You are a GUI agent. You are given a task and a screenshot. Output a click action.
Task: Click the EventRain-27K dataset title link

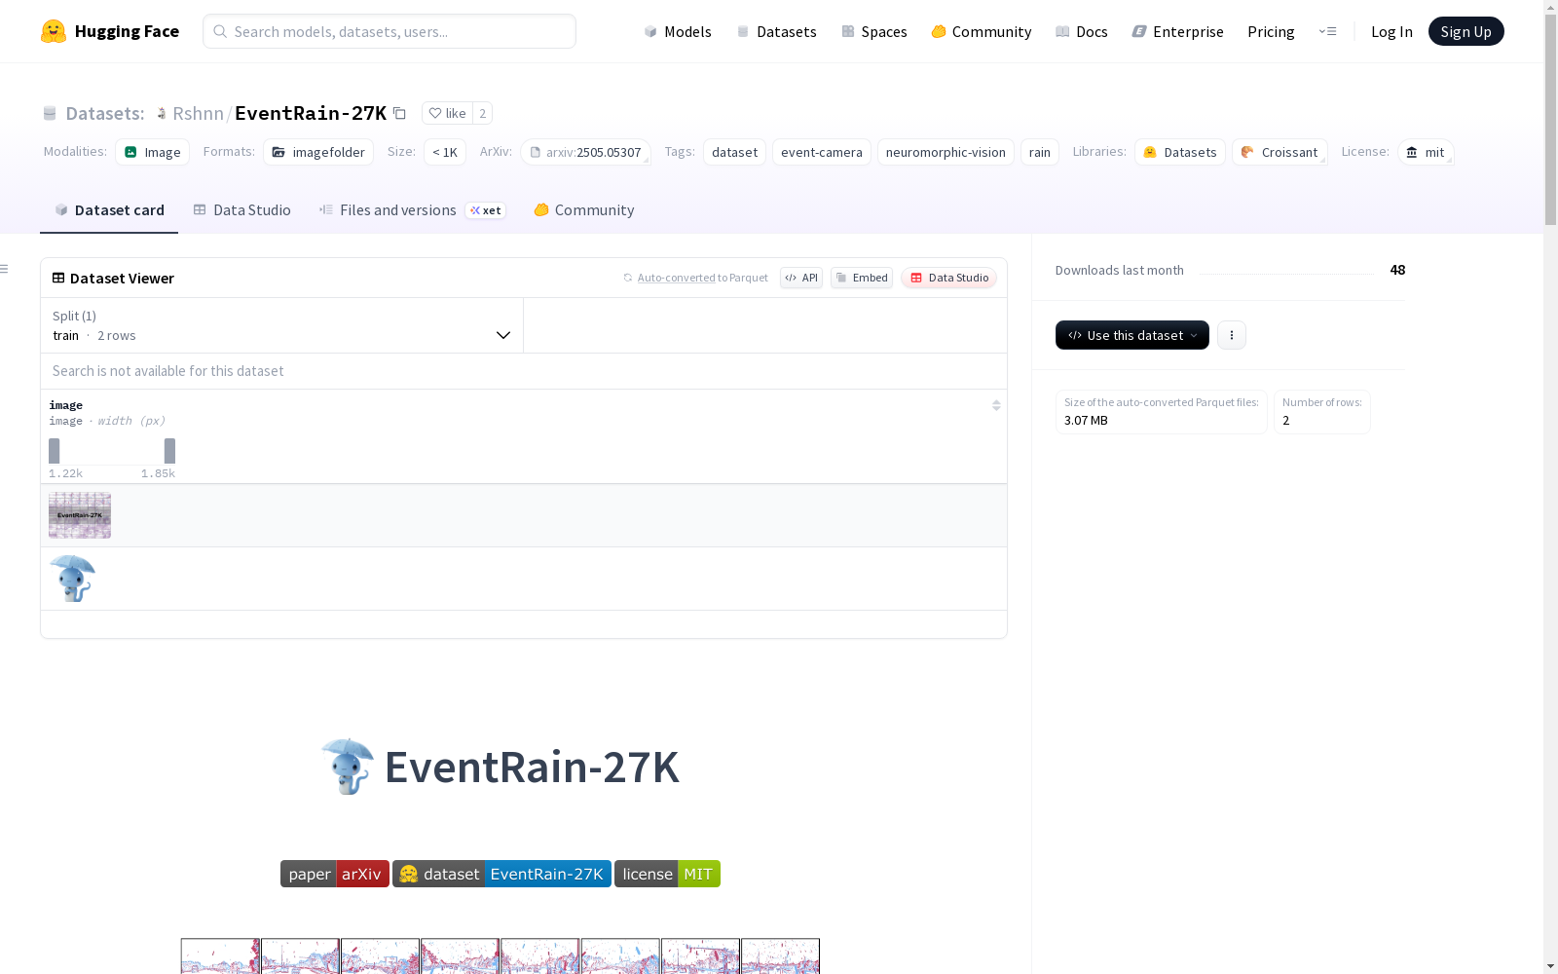(311, 113)
